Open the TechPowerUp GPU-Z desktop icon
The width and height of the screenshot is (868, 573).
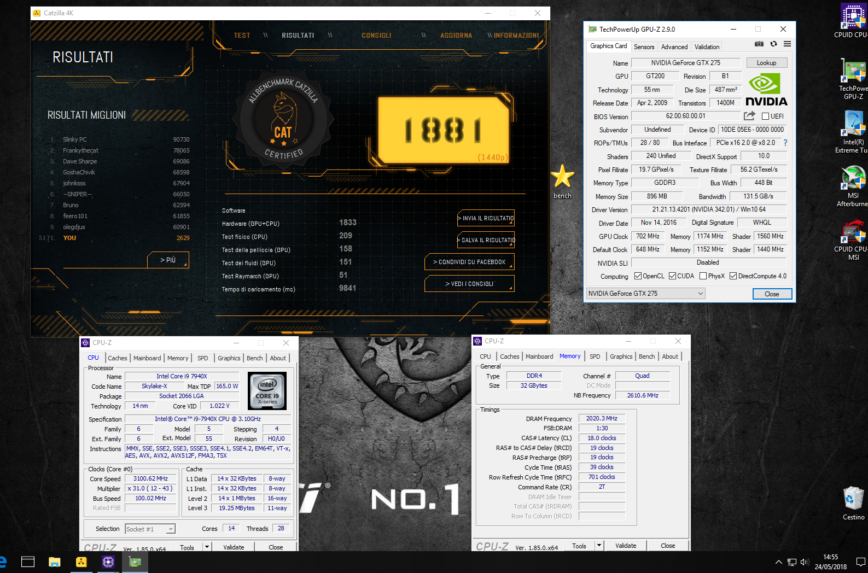853,80
